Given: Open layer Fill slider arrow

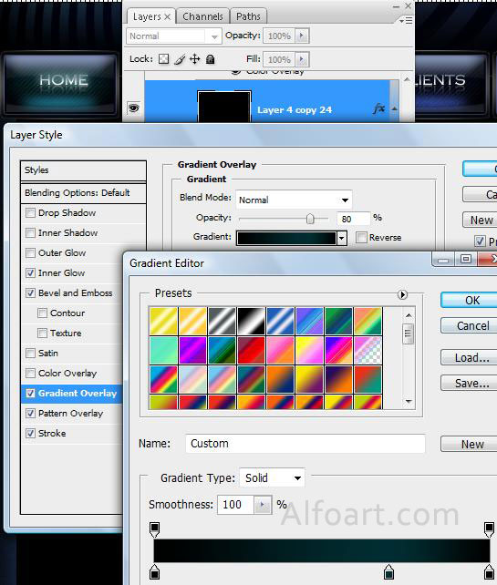Looking at the screenshot, I should (302, 59).
